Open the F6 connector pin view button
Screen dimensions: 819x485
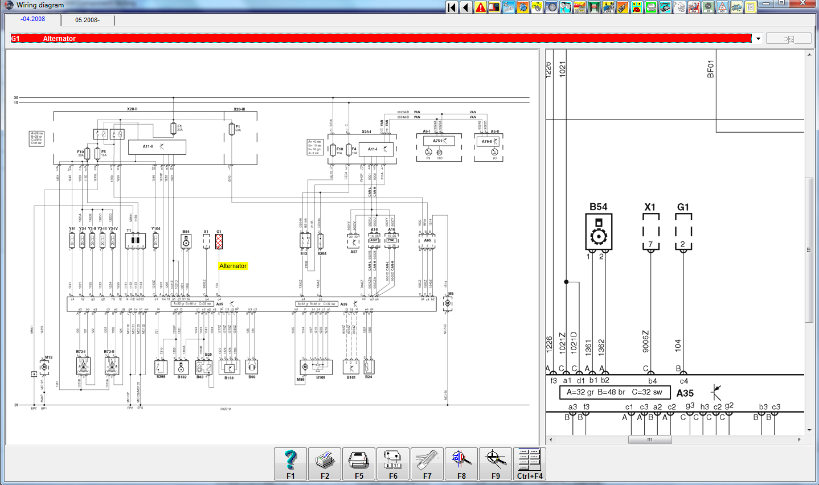[x=393, y=464]
